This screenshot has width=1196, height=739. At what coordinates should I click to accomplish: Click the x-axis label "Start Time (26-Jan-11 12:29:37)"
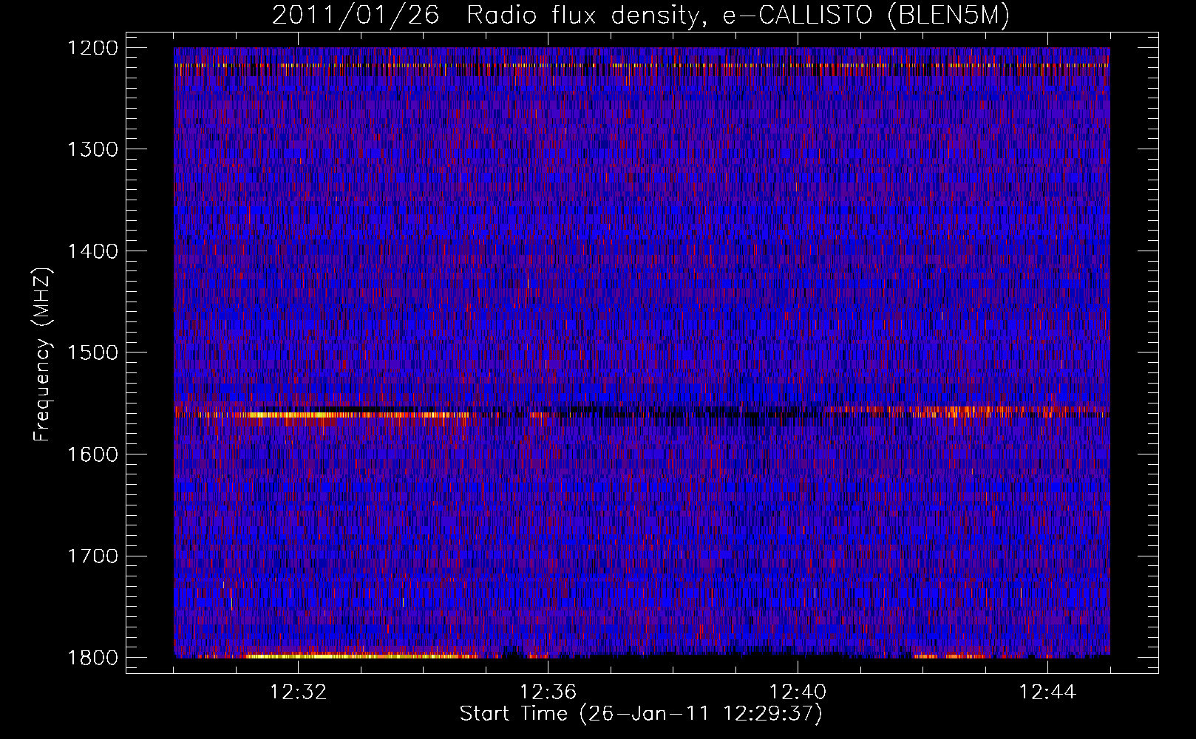coord(641,714)
